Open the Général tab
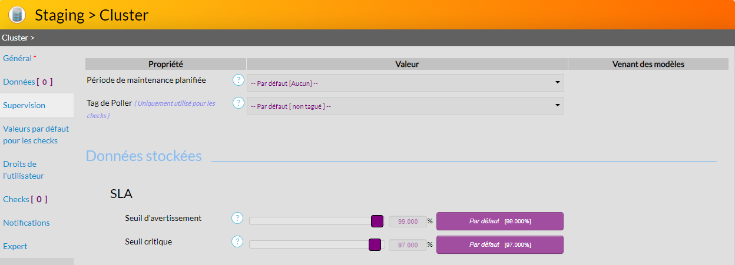Viewport: 735px width, 265px height. click(x=18, y=58)
